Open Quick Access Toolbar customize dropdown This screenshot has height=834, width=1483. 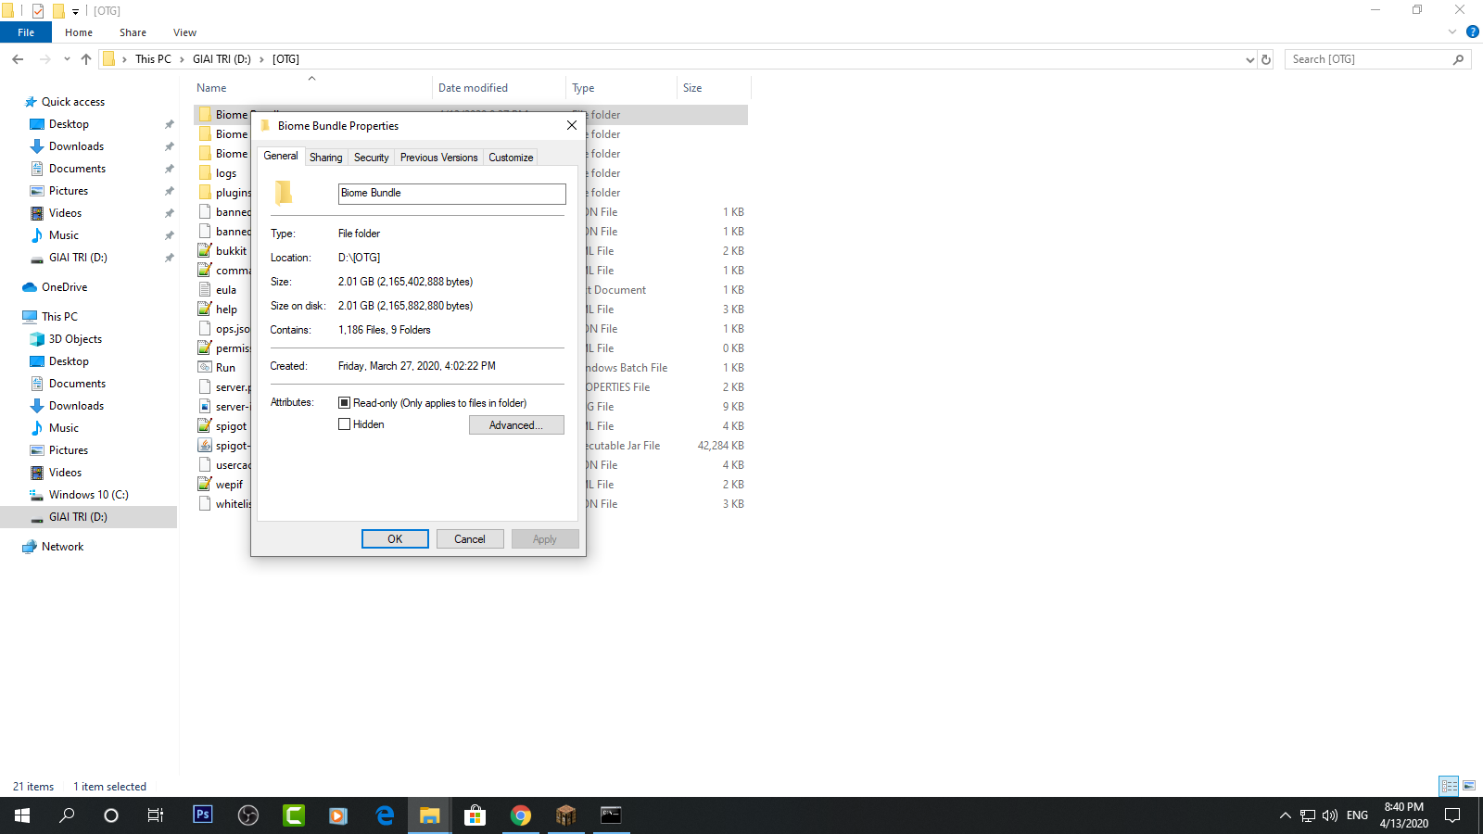point(75,11)
